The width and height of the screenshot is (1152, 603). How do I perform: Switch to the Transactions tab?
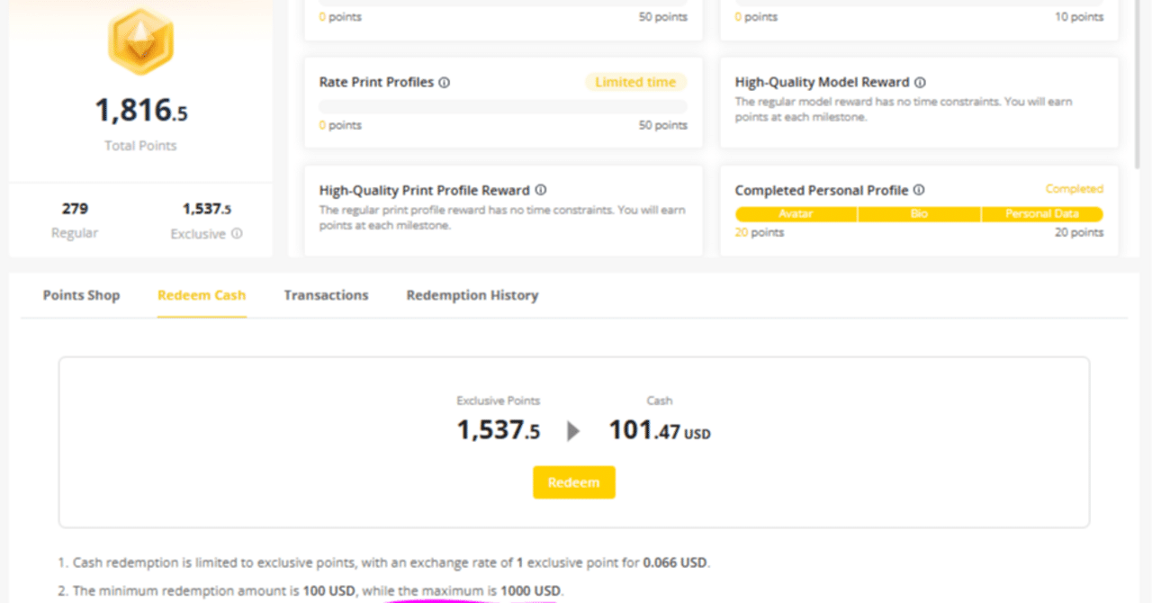[x=326, y=295]
